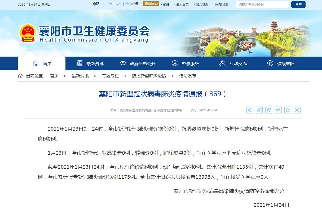Close the article with X icon
Image resolution: width=322 pixels, height=215 pixels.
tap(297, 110)
